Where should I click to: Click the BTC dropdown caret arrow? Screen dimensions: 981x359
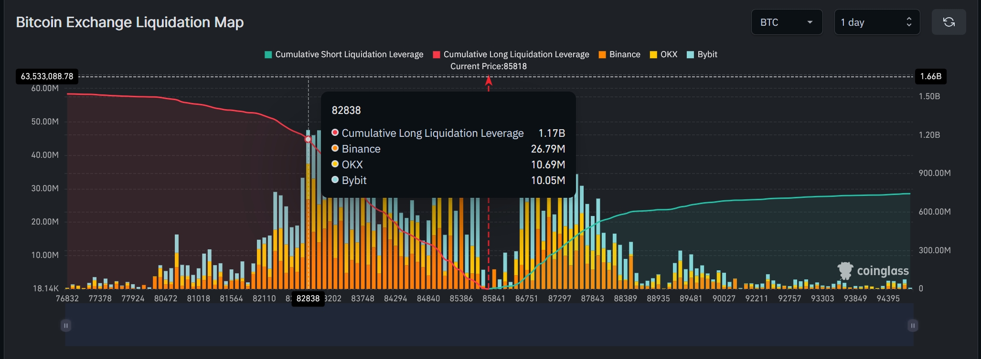tap(810, 22)
